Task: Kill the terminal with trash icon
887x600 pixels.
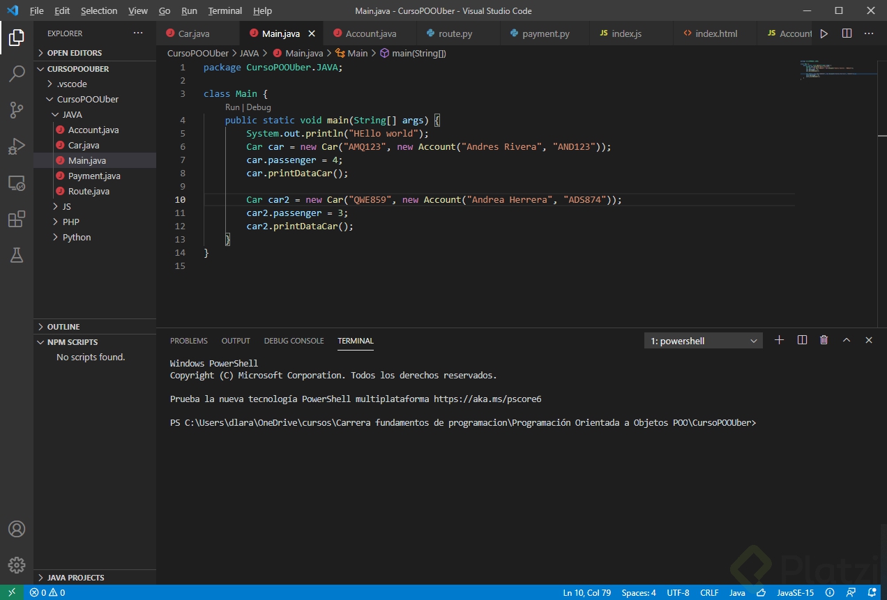Action: click(824, 340)
